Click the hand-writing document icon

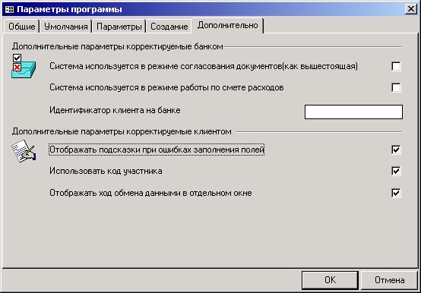(x=24, y=150)
